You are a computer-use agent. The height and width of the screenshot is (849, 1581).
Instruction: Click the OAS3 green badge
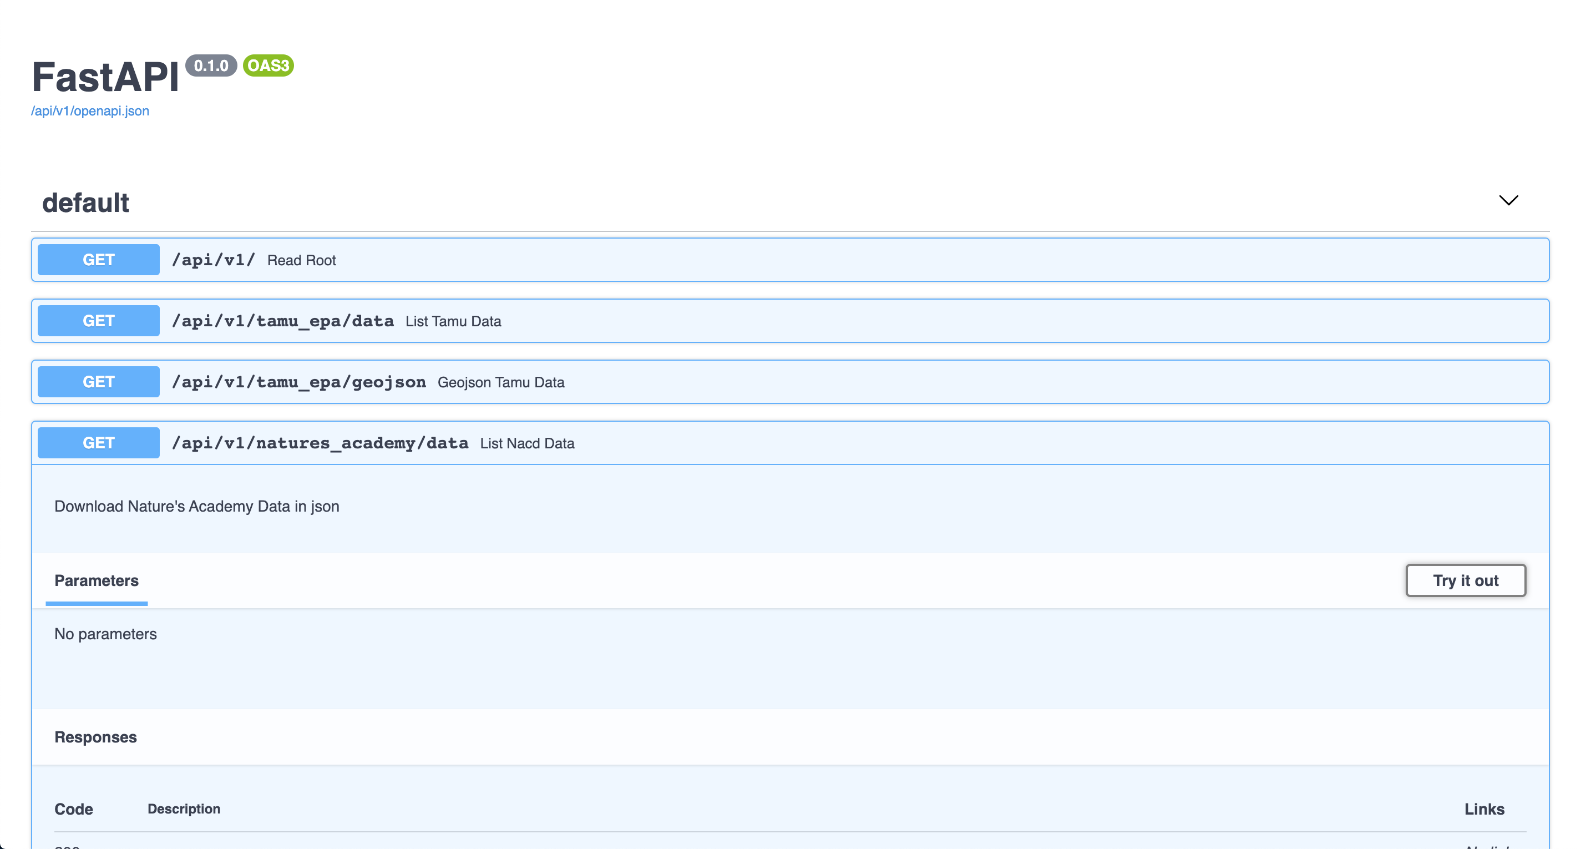(268, 65)
